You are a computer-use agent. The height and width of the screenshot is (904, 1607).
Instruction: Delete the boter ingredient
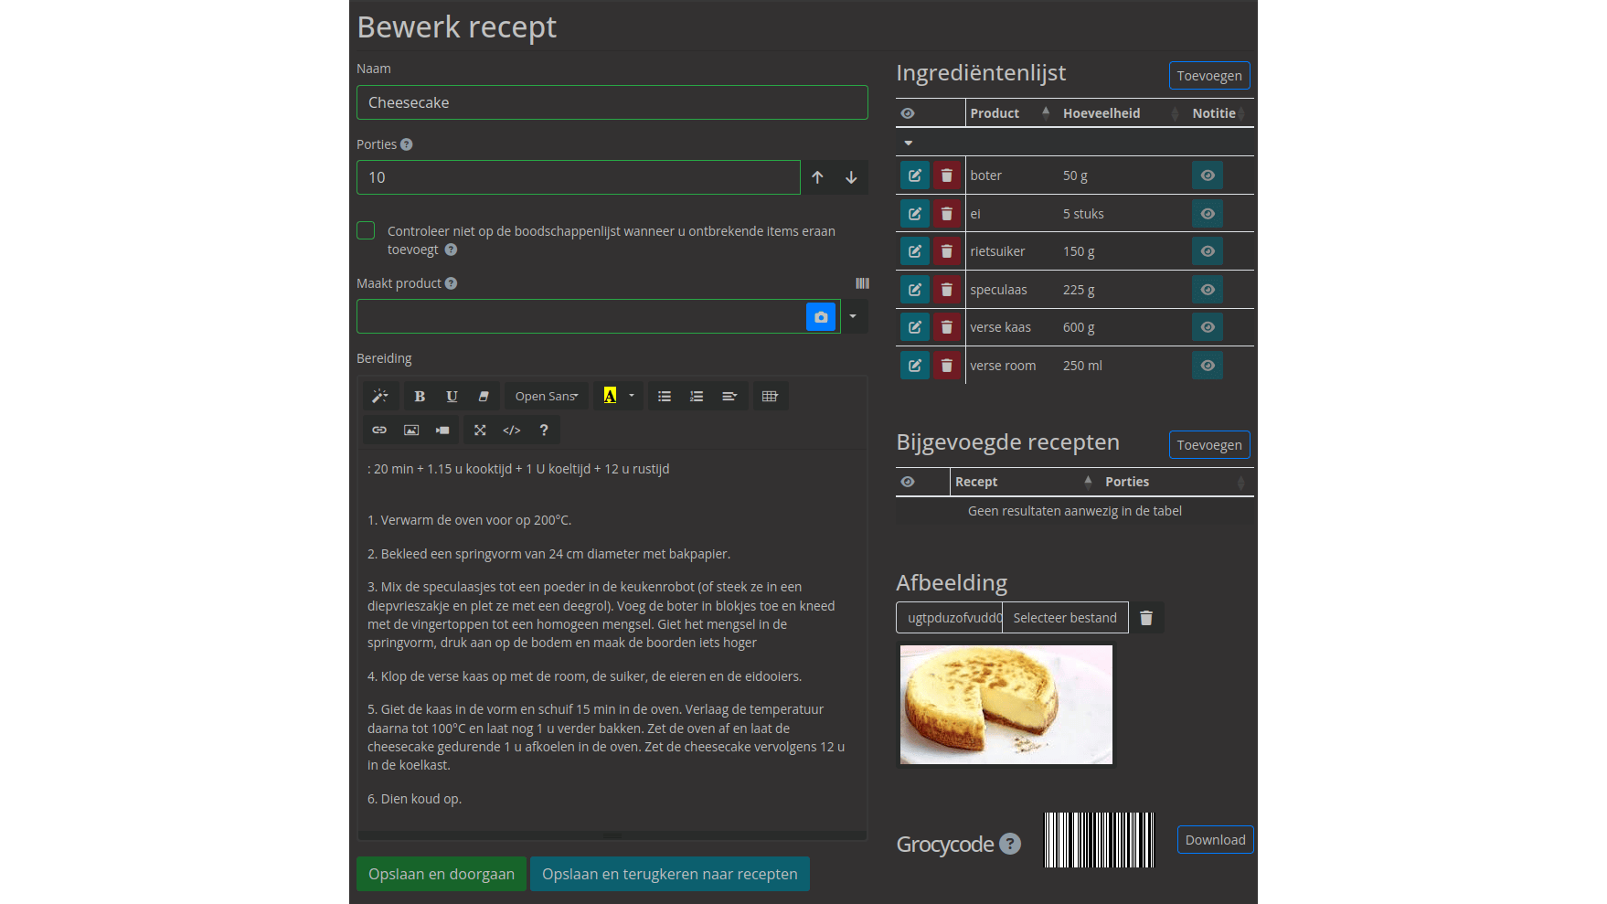[947, 175]
